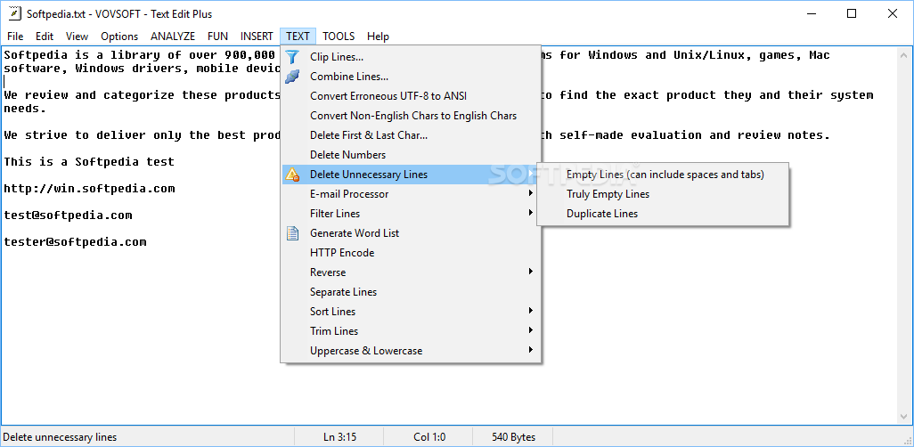Click the text 'tester@softpedia.com'
The image size is (914, 447).
[75, 242]
